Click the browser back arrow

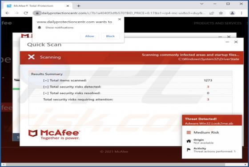coord(7,13)
